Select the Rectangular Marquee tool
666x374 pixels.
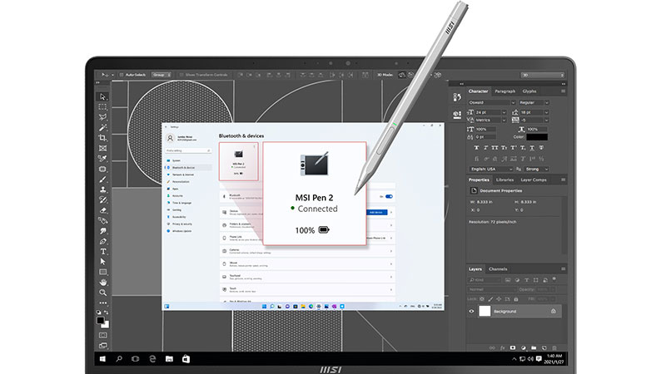pos(103,106)
